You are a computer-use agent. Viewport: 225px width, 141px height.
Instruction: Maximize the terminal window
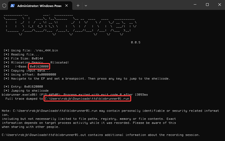(207, 4)
